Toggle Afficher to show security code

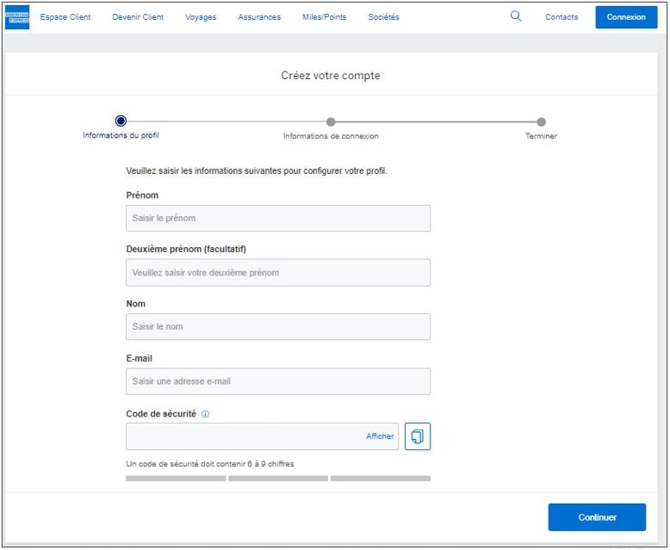(380, 436)
